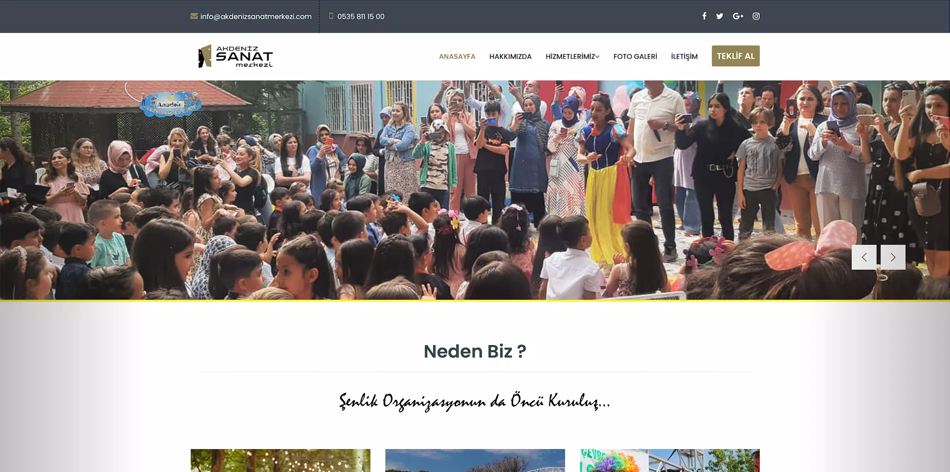
Task: Open the fairy lights thumbnail image
Action: click(x=281, y=460)
